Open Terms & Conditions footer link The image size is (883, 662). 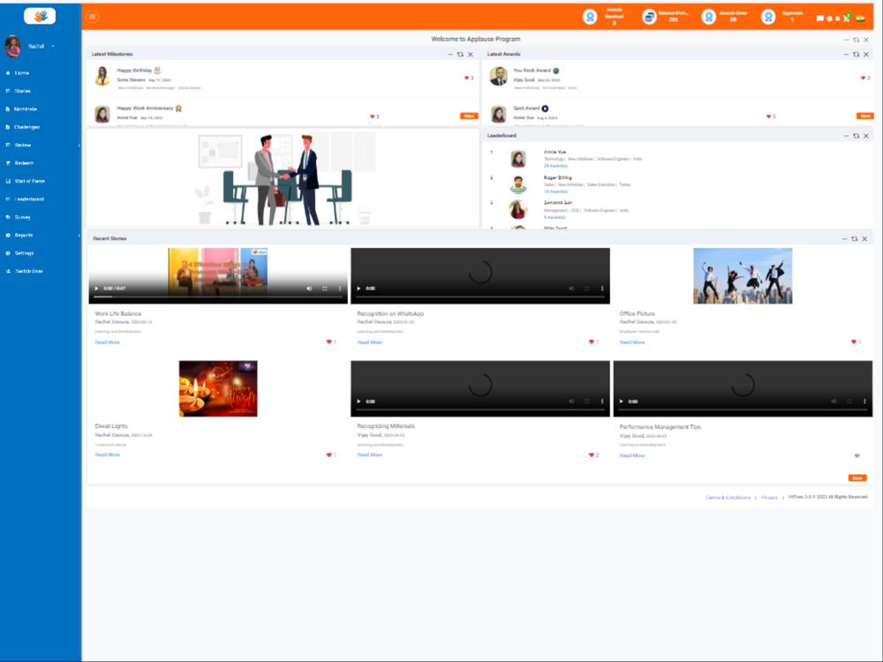728,498
